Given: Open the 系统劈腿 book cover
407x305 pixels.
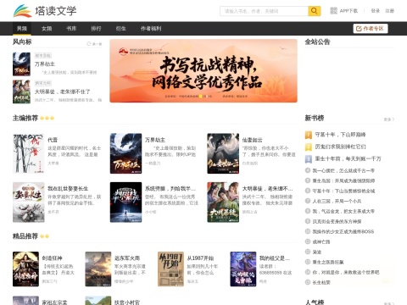Looking at the screenshot, I should (125, 202).
